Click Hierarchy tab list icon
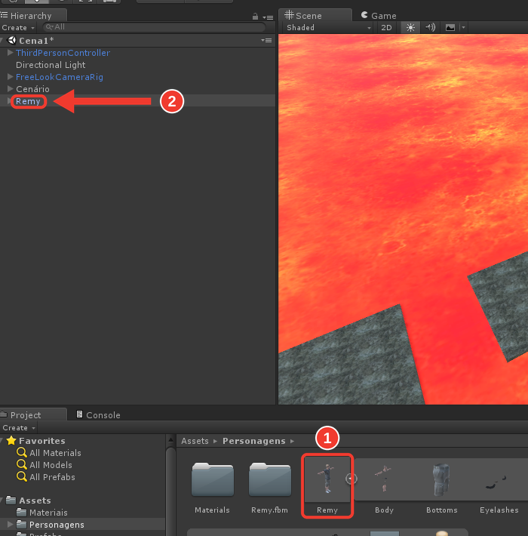The height and width of the screenshot is (536, 528). pyautogui.click(x=4, y=14)
